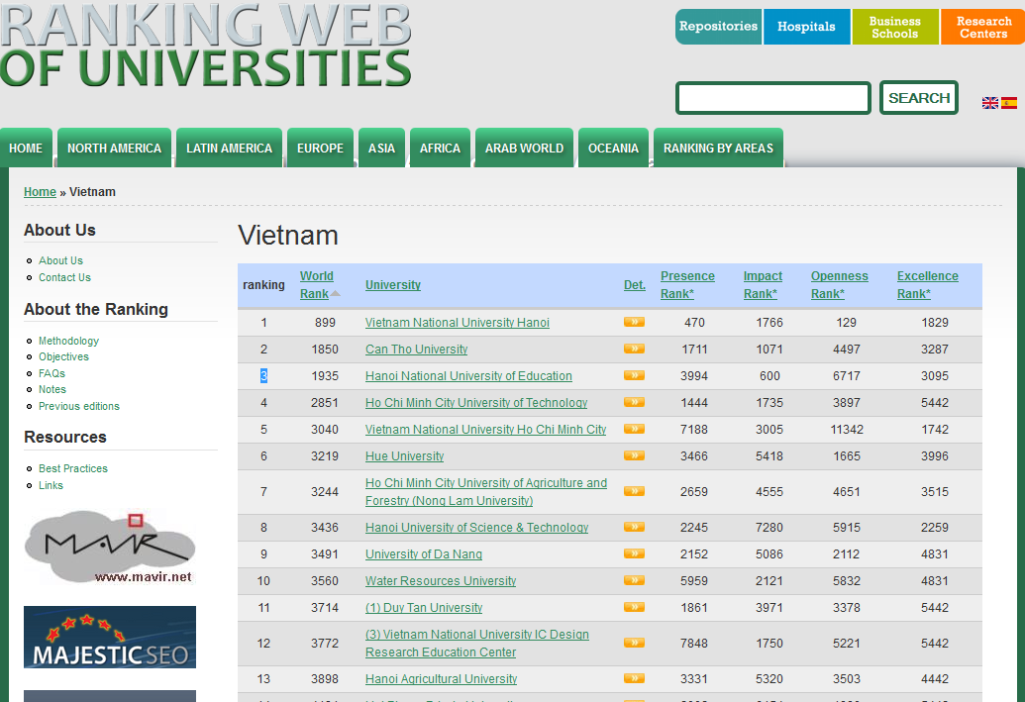Sort table by Openness Rank column
The width and height of the screenshot is (1025, 702).
pyautogui.click(x=840, y=285)
